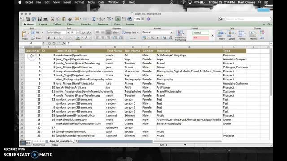287x161 pixels.
Task: Click the Name Box showing A2
Action: coord(31,43)
